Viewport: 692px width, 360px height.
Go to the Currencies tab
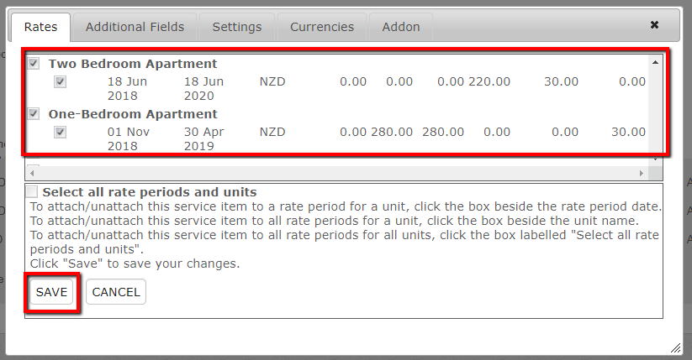pos(322,27)
